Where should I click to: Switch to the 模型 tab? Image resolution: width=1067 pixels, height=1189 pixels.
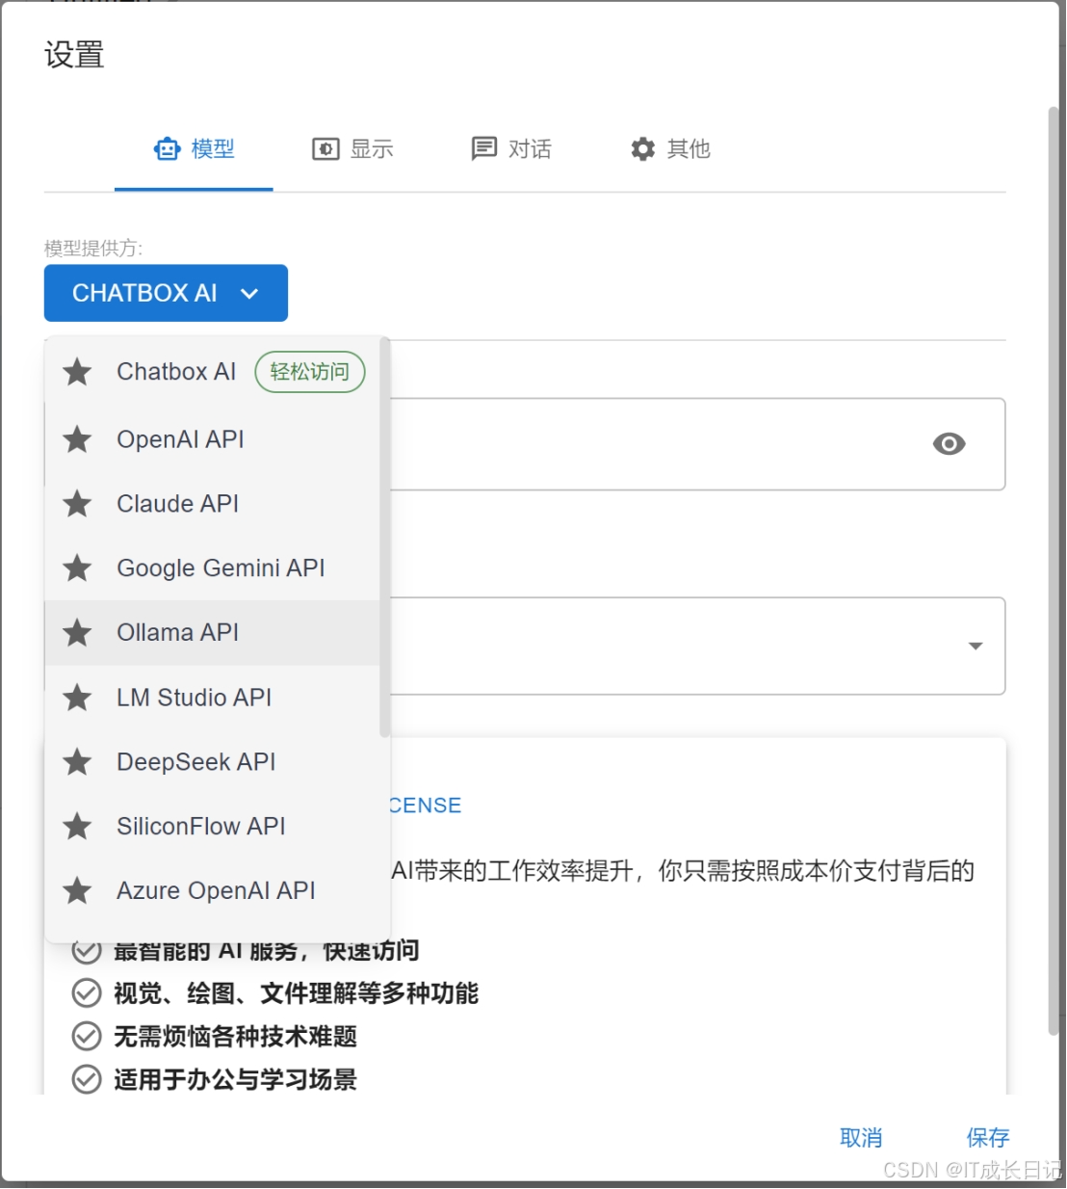tap(194, 149)
